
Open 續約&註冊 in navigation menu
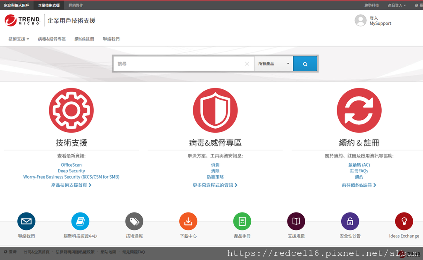pos(84,39)
